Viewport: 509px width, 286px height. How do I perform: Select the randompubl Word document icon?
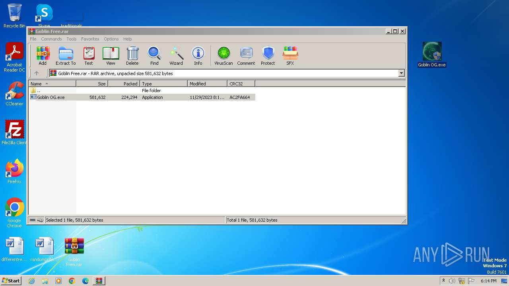44,249
